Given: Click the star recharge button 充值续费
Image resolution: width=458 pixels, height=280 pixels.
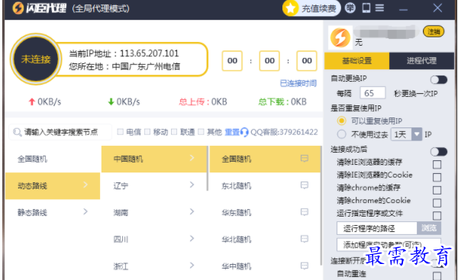Looking at the screenshot, I should (311, 8).
